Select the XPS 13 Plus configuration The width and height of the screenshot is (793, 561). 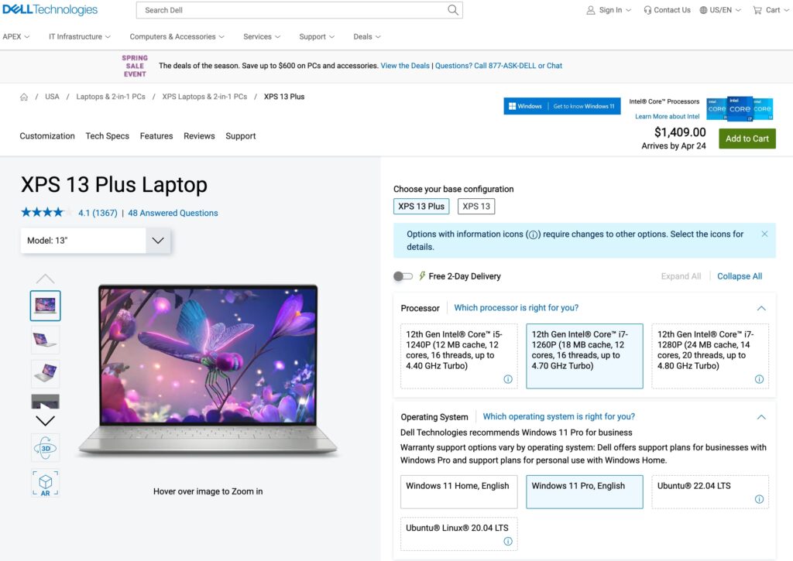[x=421, y=206]
